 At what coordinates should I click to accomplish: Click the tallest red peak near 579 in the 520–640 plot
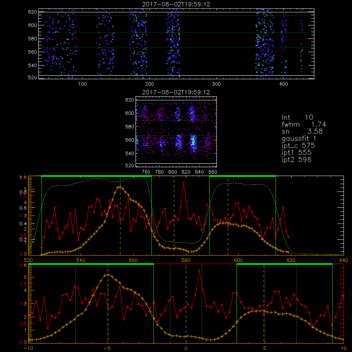[184, 182]
